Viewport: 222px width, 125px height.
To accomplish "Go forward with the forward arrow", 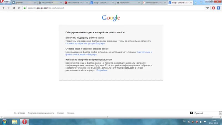I will 9,8.
